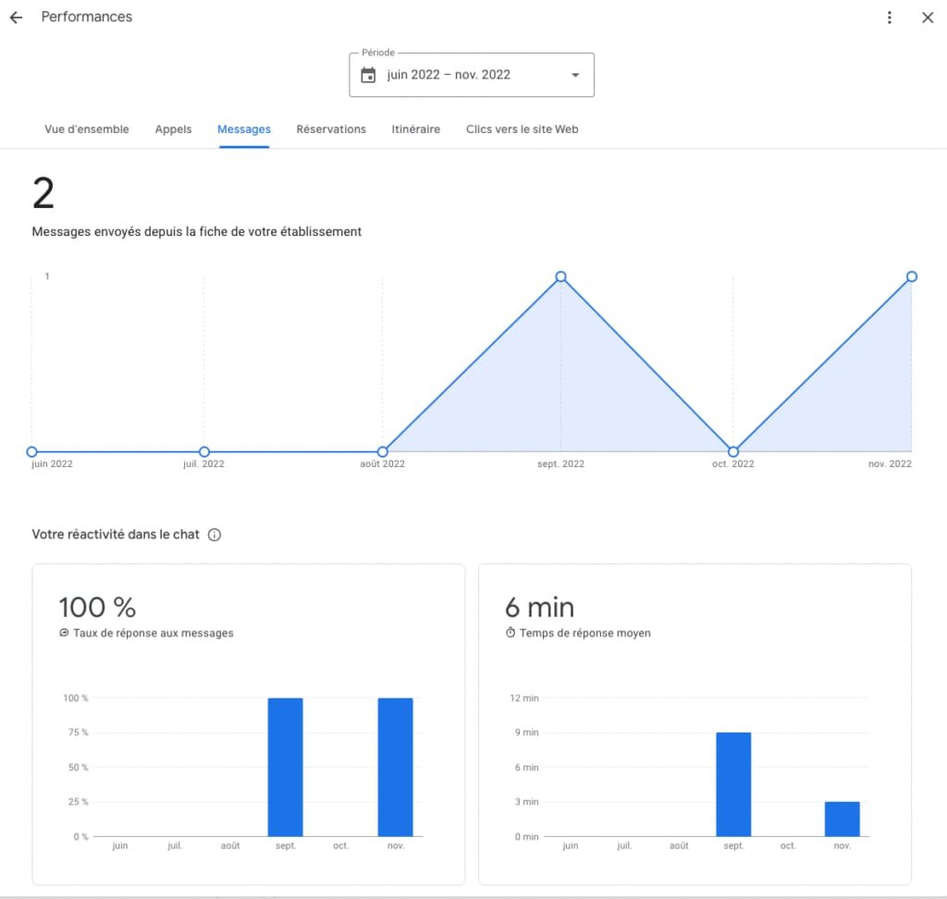Viewport: 947px width, 899px height.
Task: Click the nov. 2022 peak data point
Action: point(911,277)
